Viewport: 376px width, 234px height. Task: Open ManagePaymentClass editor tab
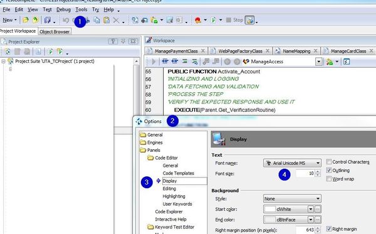point(176,51)
